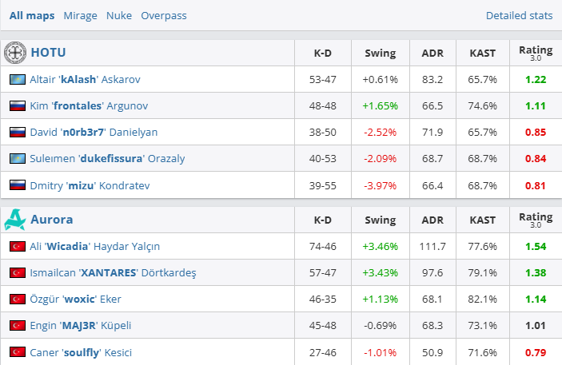Click the flag icon beside dukefissura
This screenshot has width=562, height=365.
click(17, 159)
